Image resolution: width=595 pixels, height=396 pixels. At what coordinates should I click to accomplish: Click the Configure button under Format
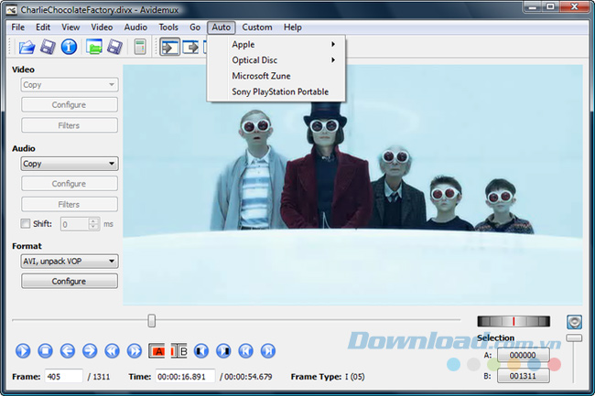click(x=70, y=281)
